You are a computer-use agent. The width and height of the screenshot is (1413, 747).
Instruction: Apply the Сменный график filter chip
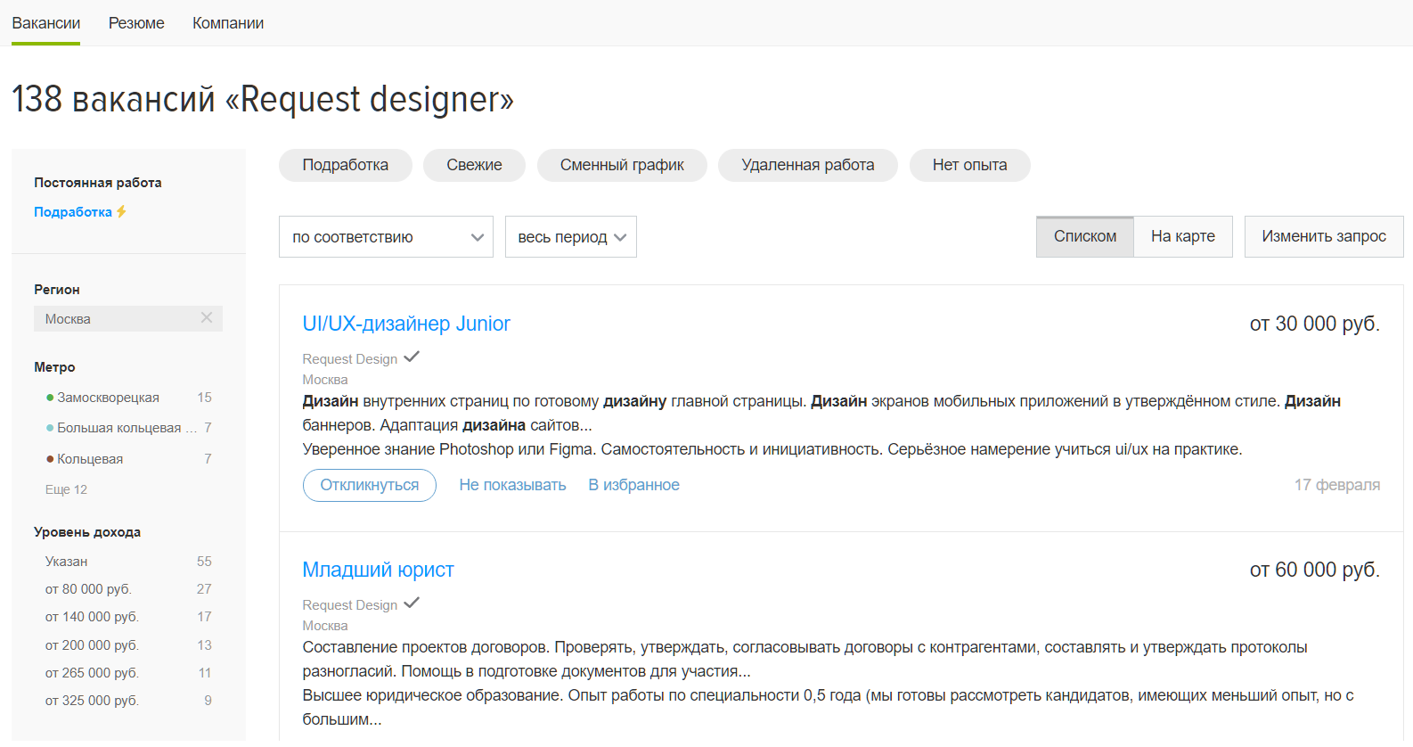point(622,165)
